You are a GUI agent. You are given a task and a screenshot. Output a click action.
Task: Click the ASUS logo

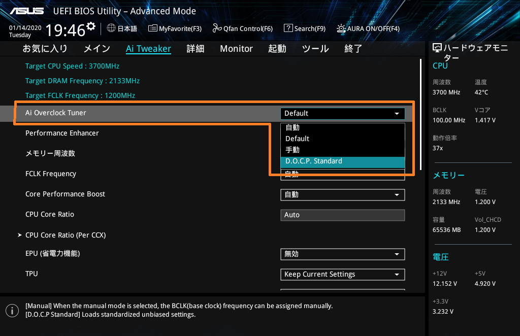coord(26,11)
